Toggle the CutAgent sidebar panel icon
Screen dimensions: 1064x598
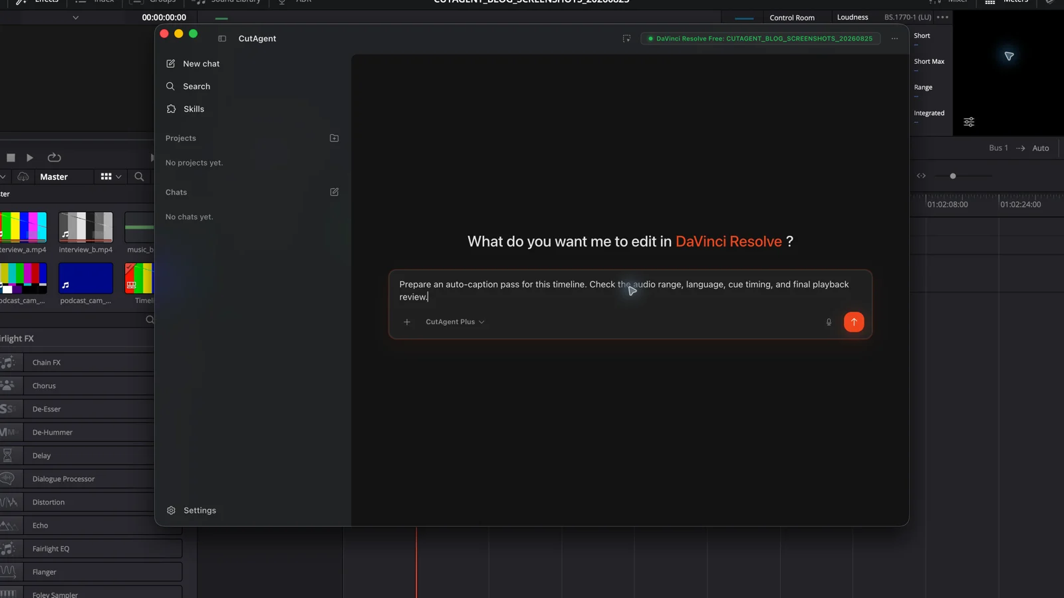222,39
